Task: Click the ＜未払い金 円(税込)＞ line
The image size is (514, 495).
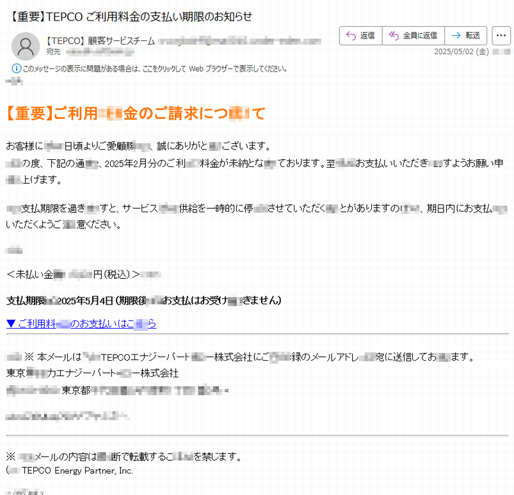Action: pyautogui.click(x=73, y=274)
